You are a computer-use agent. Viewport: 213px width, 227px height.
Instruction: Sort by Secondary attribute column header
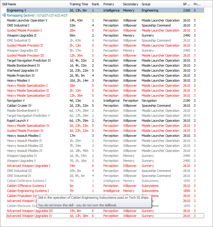coord(131,4)
